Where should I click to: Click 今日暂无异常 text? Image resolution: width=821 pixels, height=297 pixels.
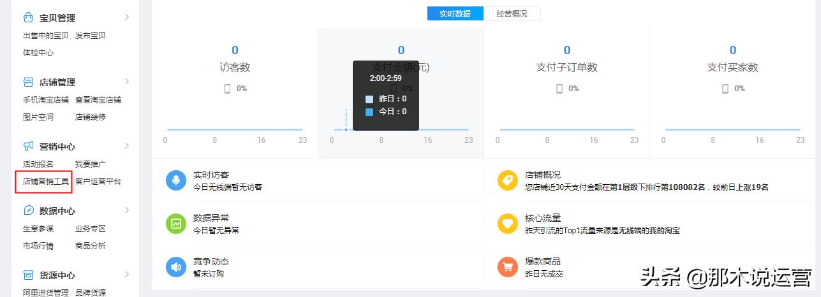click(x=216, y=231)
